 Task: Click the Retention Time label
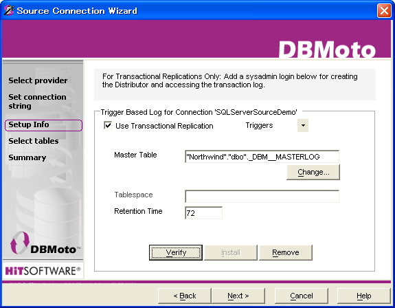point(138,211)
